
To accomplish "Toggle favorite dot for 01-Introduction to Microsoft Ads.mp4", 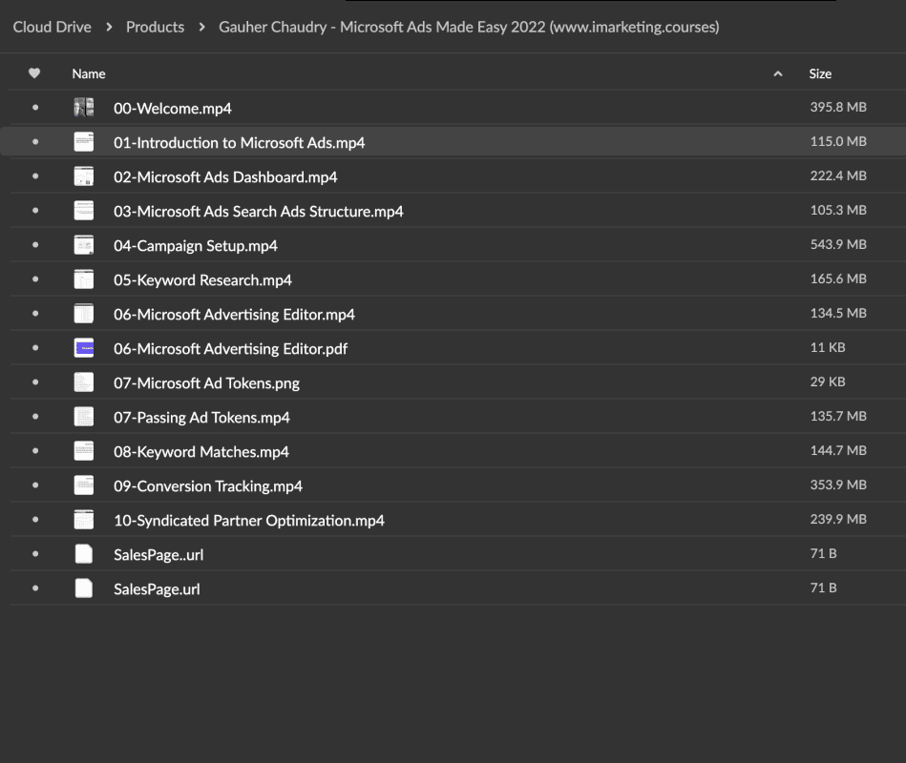I will click(35, 142).
